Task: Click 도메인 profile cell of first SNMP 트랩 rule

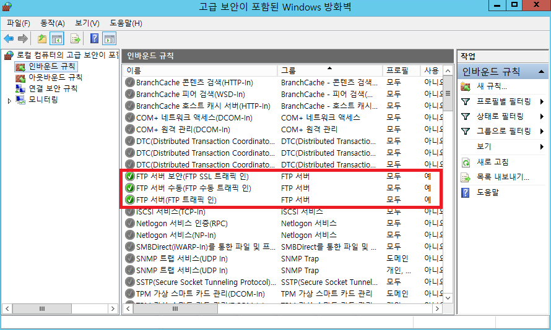Action: tap(397, 258)
